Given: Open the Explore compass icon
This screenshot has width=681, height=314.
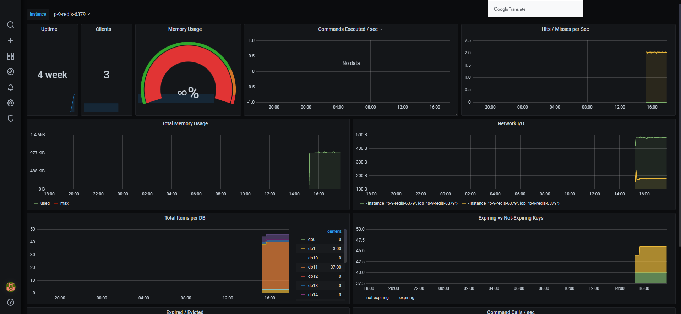Looking at the screenshot, I should [11, 72].
